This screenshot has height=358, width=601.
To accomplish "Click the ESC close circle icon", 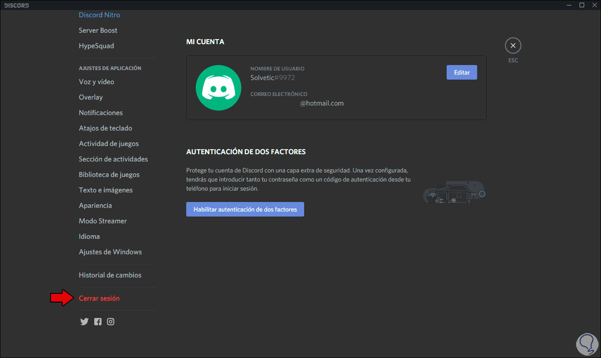I will coord(513,45).
